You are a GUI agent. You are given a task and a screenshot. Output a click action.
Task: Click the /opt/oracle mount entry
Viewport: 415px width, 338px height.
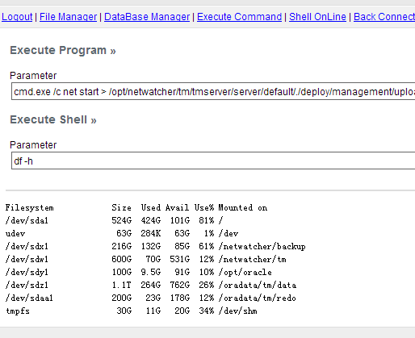point(245,272)
